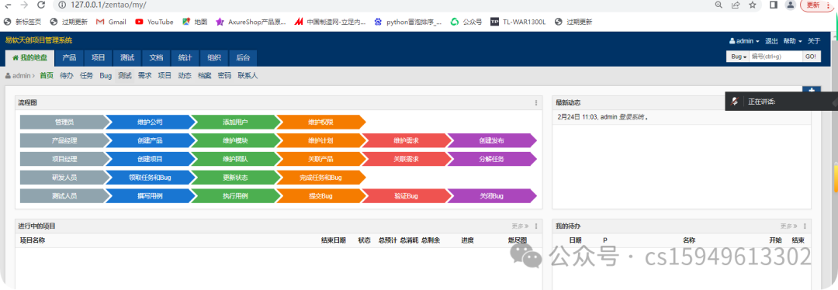Switch to the 项目 main tab
The image size is (838, 290).
click(98, 57)
